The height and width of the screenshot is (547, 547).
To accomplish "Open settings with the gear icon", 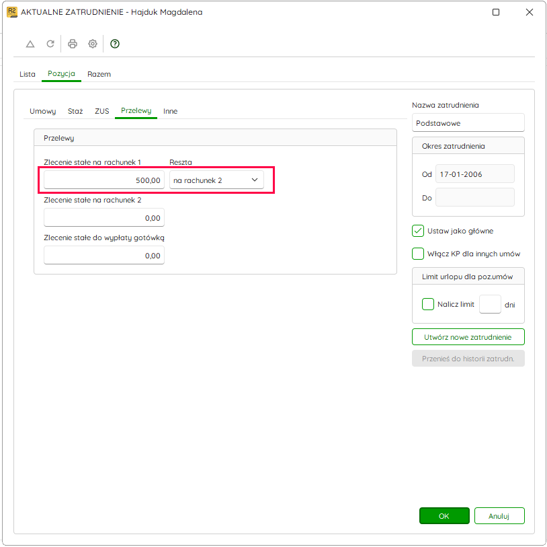I will click(x=93, y=44).
